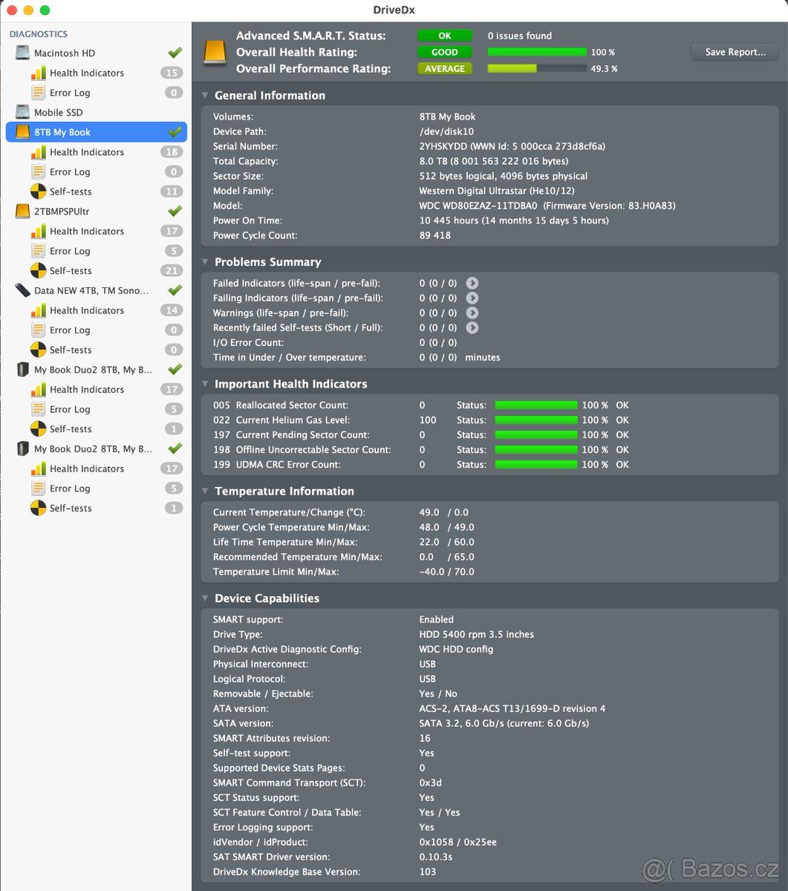Screen dimensions: 788x891
Task: Click the DriveDx window title
Action: pos(394,10)
